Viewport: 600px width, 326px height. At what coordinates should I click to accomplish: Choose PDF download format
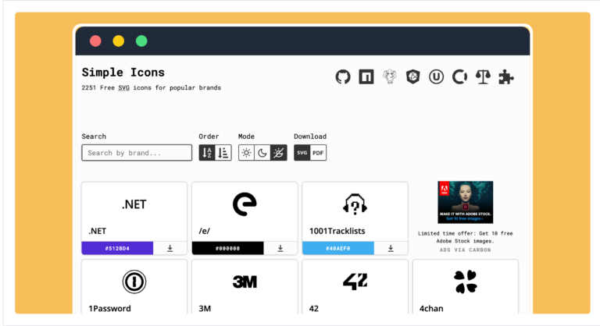pos(318,153)
